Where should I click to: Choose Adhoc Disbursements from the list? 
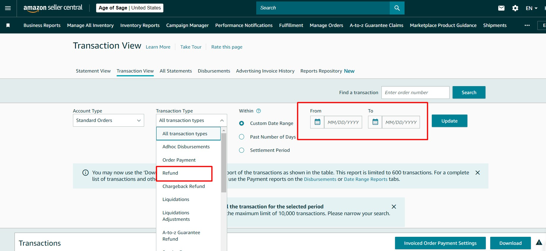tap(188, 147)
